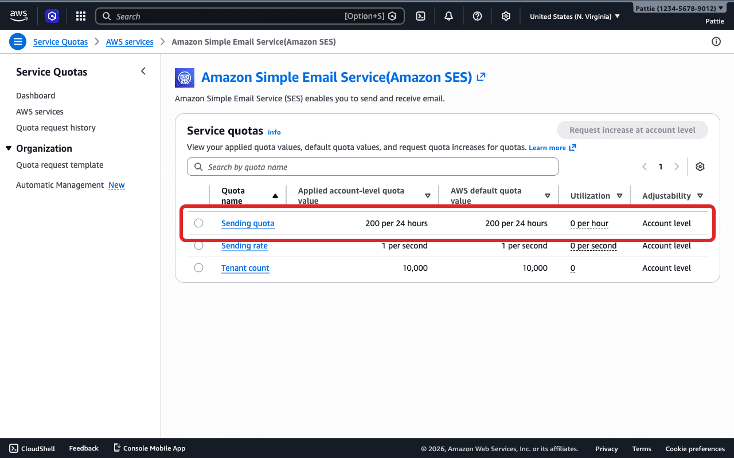This screenshot has width=734, height=458.
Task: Open the settings gear in top bar
Action: (506, 16)
